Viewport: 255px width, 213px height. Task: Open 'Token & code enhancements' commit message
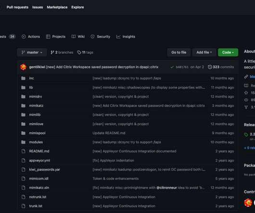(x=115, y=178)
